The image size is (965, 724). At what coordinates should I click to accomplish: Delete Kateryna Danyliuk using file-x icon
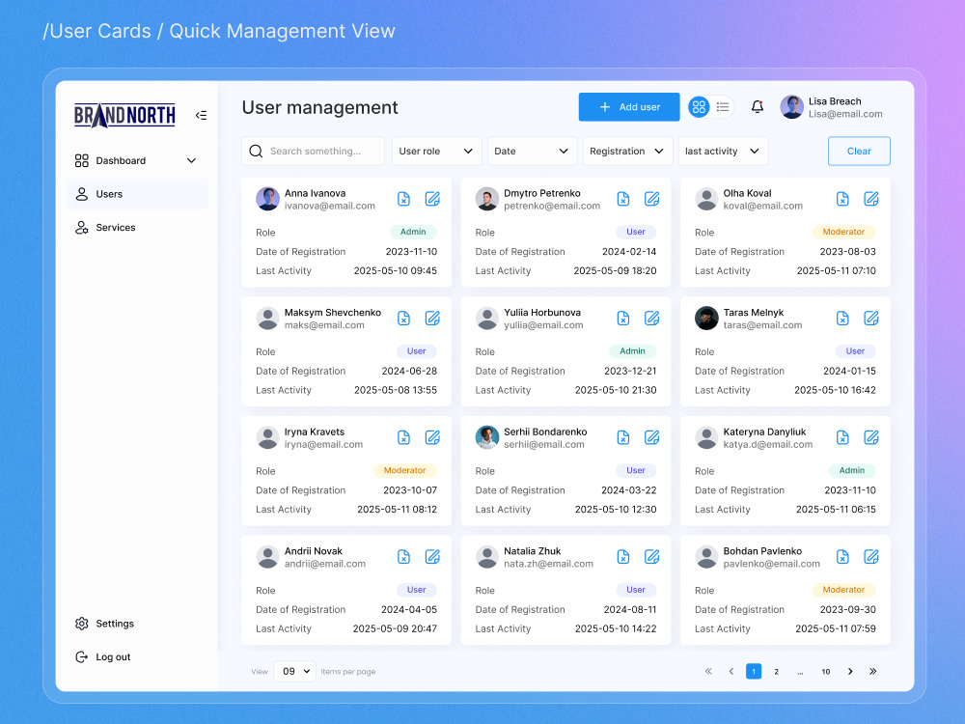842,437
